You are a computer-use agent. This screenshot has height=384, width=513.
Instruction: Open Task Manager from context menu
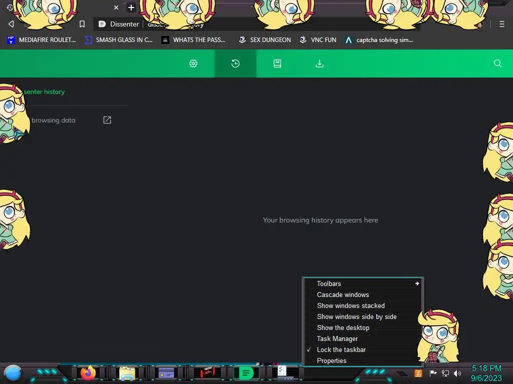pyautogui.click(x=363, y=338)
